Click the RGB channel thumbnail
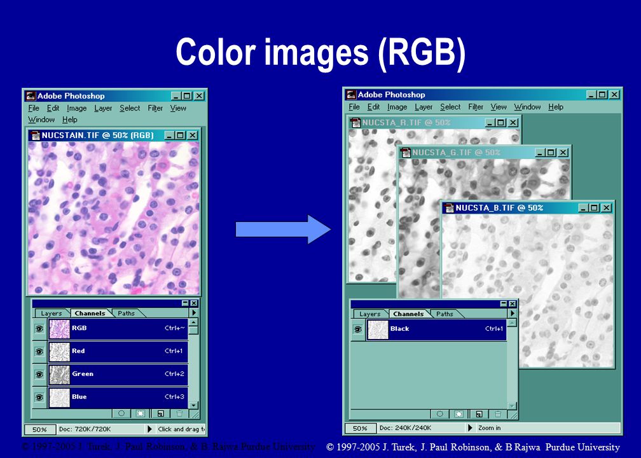This screenshot has width=641, height=458. coord(59,330)
